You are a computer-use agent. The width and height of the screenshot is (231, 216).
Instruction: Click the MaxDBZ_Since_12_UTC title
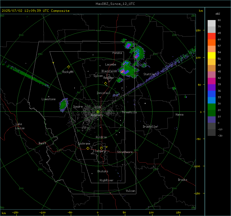[x=115, y=4]
